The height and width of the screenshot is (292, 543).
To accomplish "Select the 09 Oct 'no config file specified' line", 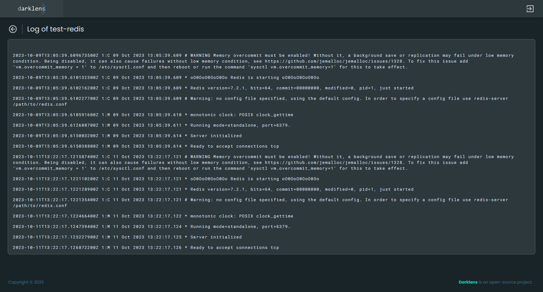I will (x=260, y=101).
